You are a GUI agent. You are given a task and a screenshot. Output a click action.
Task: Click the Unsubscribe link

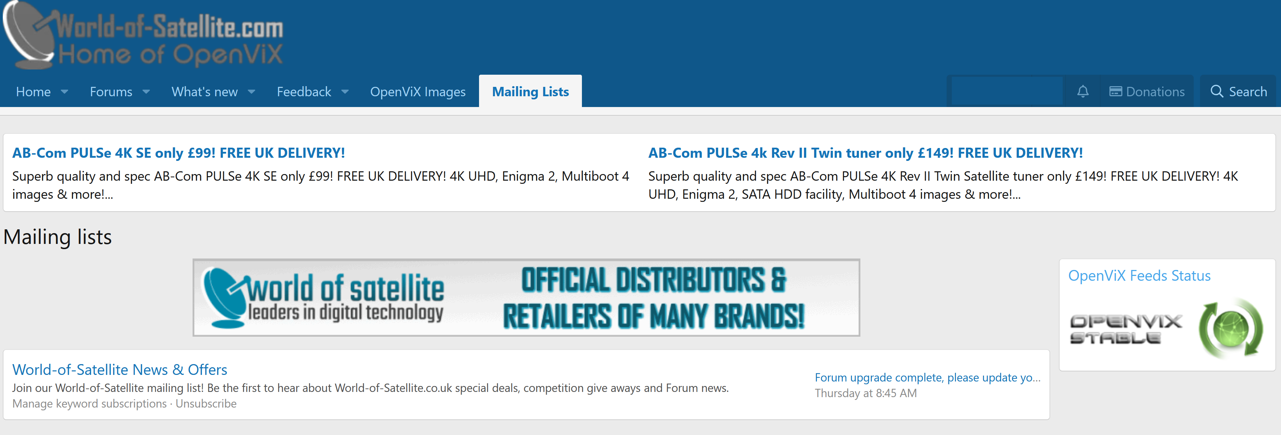click(x=206, y=404)
